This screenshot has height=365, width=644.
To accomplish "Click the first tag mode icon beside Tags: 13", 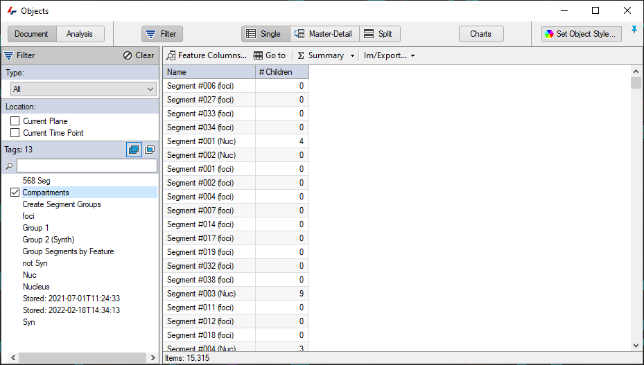I will tap(134, 150).
